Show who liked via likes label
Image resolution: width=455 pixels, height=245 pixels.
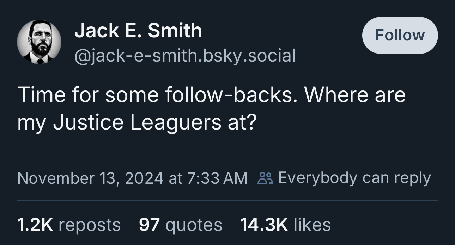coord(312,225)
